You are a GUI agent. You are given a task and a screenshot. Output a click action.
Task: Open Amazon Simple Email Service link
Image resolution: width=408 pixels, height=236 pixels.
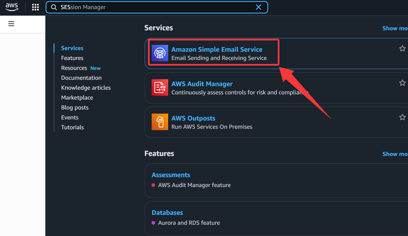(217, 49)
